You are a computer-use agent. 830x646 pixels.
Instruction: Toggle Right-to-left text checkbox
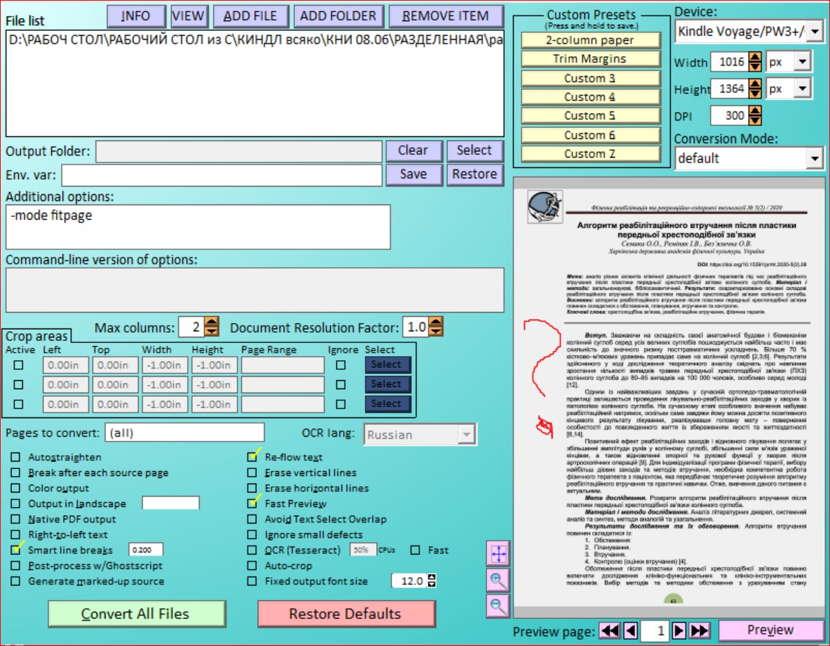15,535
